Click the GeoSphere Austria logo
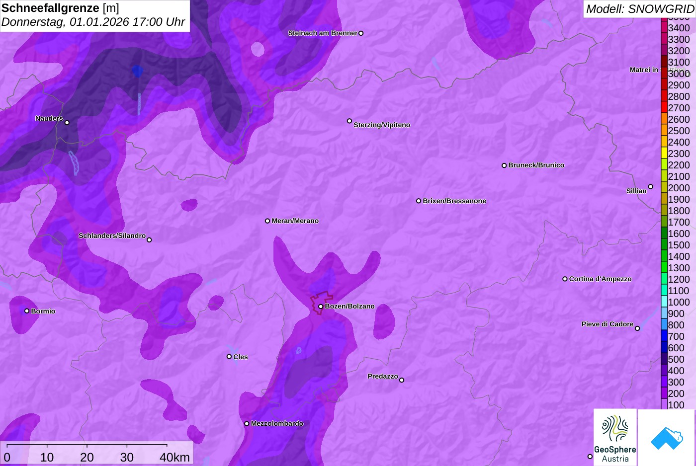The image size is (696, 466). coord(615,438)
